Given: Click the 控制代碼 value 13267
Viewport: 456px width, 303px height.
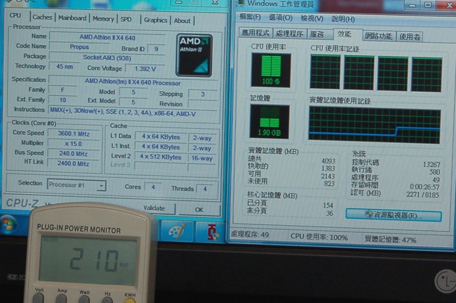Looking at the screenshot, I should point(432,164).
